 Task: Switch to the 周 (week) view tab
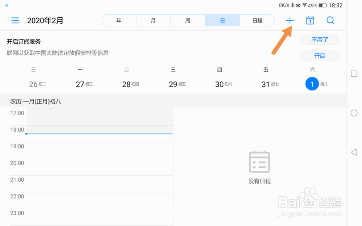coord(188,21)
